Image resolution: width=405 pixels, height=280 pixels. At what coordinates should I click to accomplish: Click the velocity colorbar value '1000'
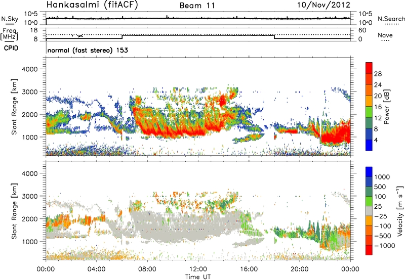[382, 177]
